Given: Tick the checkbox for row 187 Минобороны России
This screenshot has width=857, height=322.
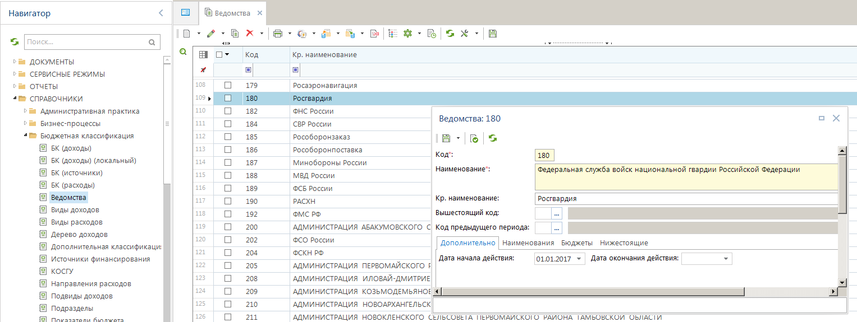Looking at the screenshot, I should [228, 163].
